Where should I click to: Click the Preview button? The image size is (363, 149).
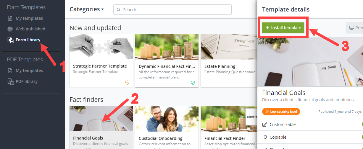click(355, 28)
